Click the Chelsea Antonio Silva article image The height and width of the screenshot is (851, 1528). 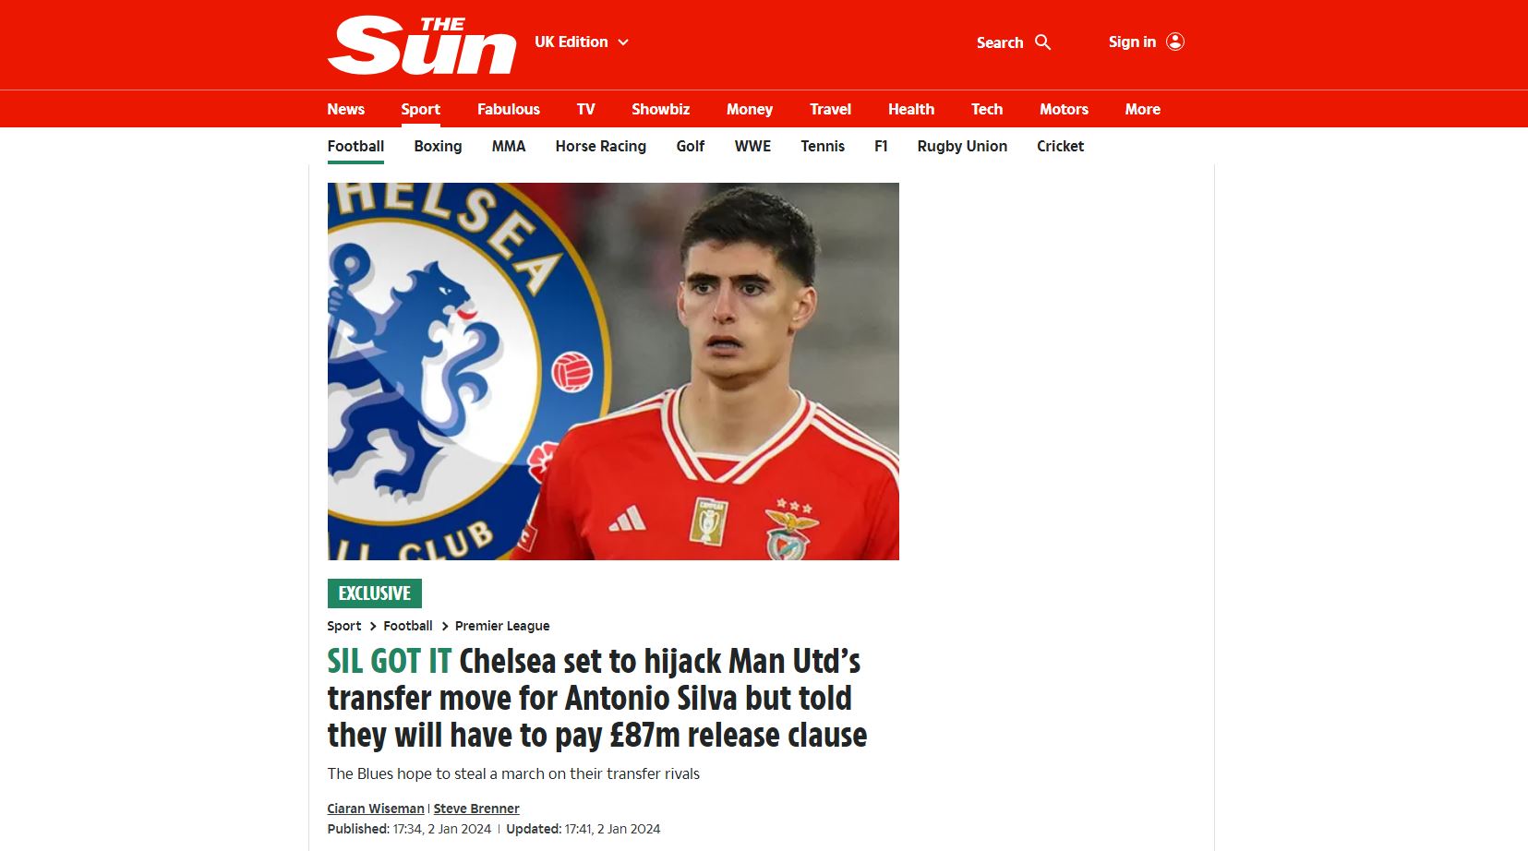tap(613, 371)
